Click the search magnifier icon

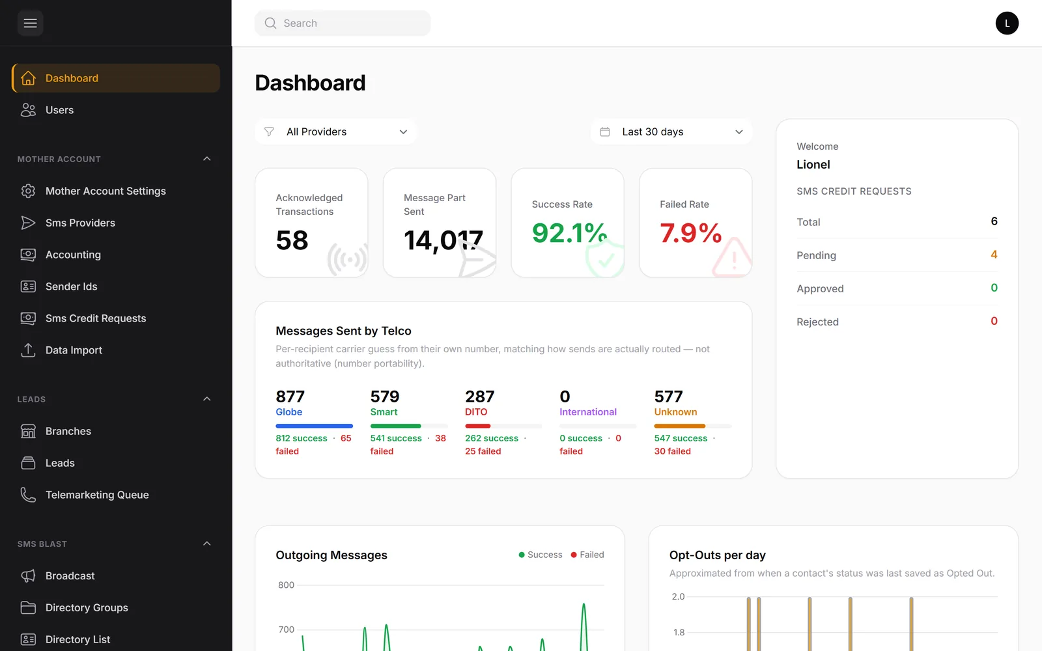(270, 23)
